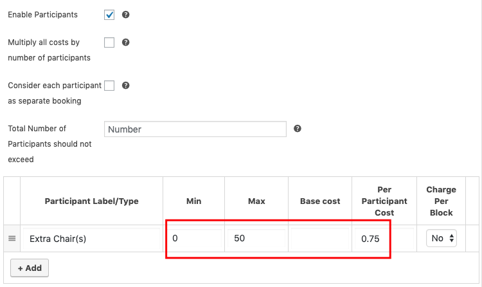Click Per Participant Cost field with 0.75
Viewport: 482px width, 287px height.
[383, 239]
